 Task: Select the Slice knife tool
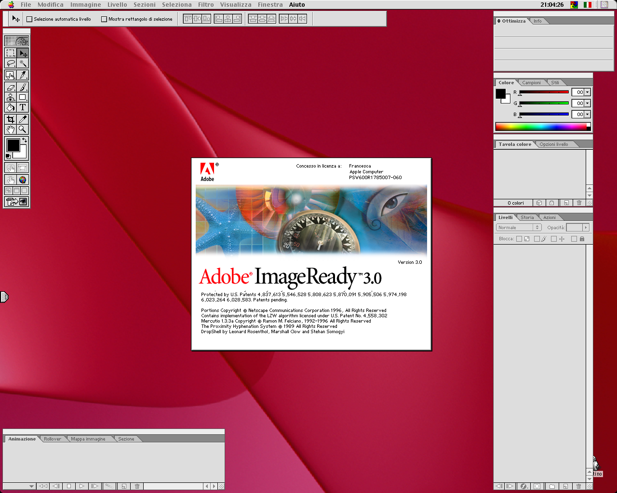click(23, 75)
